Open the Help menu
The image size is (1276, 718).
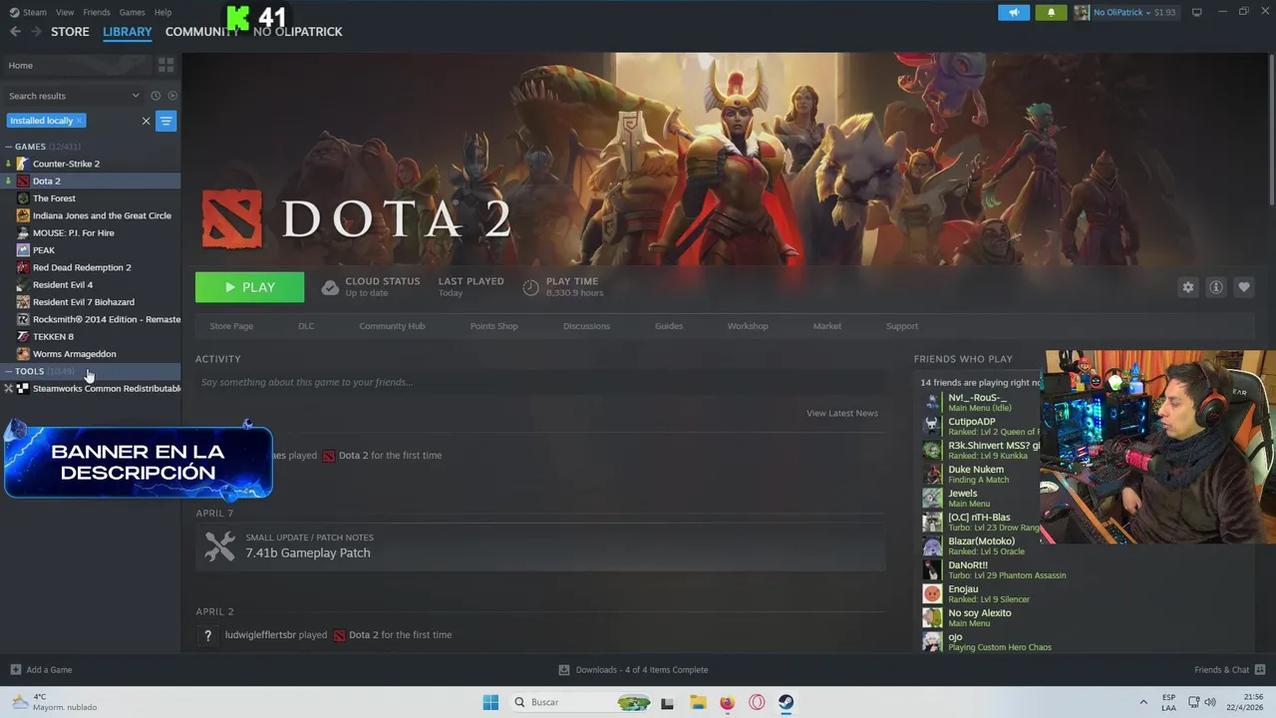162,12
